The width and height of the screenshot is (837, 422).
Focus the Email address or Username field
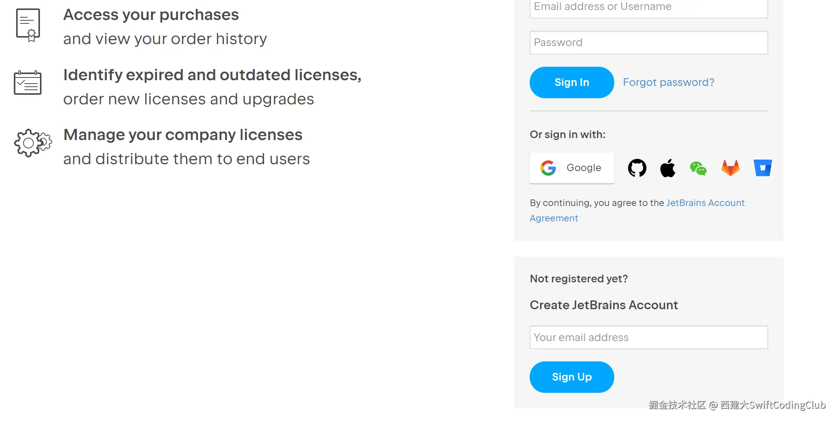pos(648,8)
